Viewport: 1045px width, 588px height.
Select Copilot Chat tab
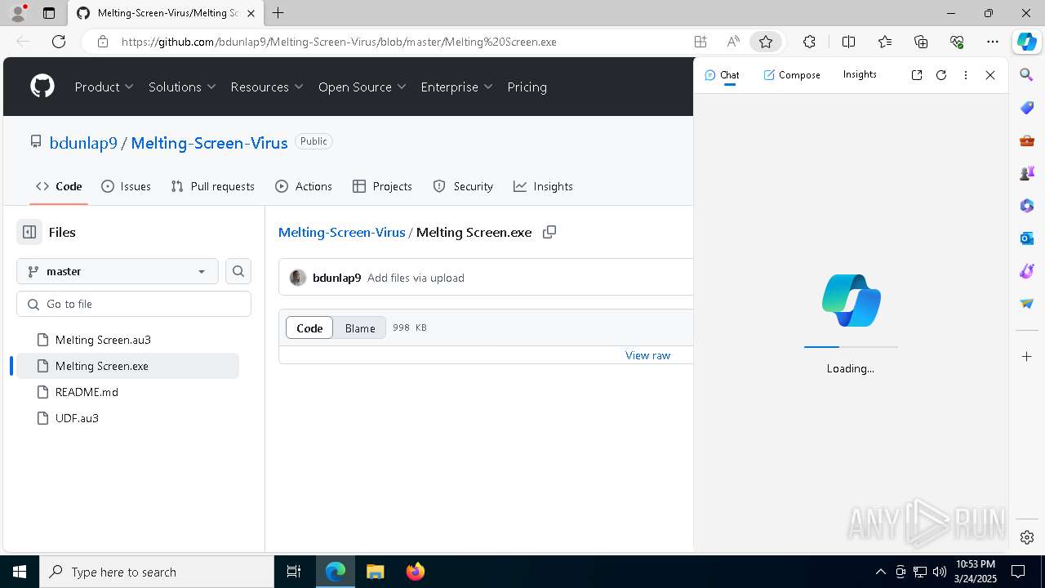pyautogui.click(x=722, y=74)
